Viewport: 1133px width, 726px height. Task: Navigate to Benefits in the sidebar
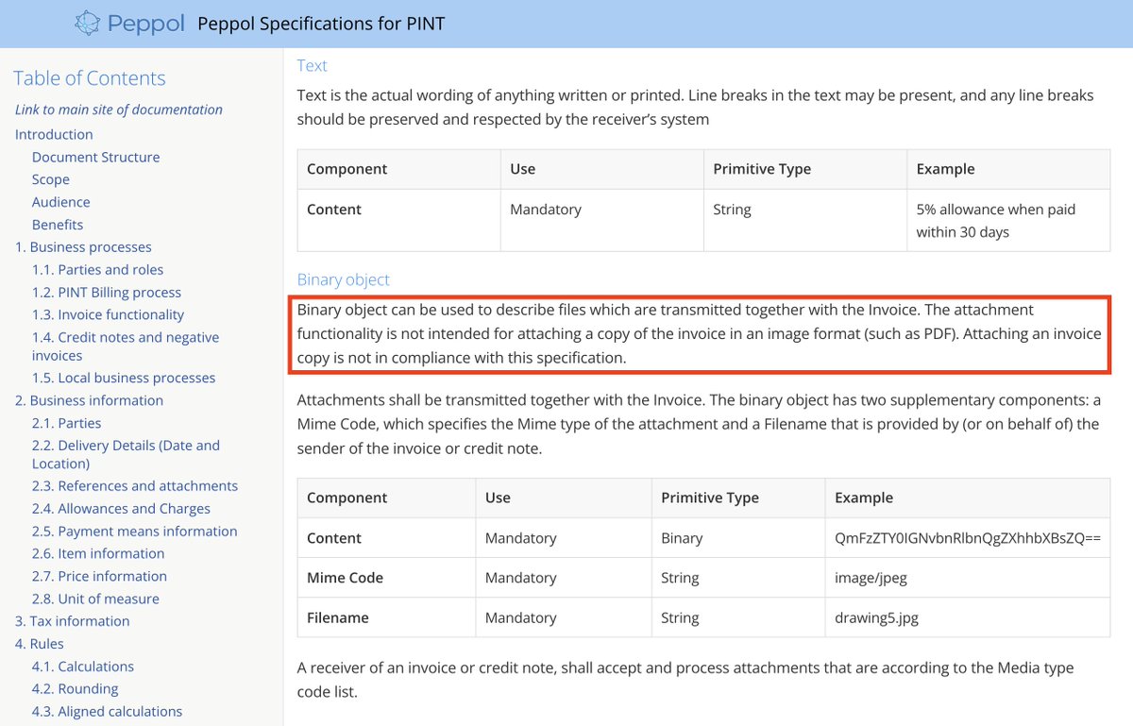click(58, 225)
